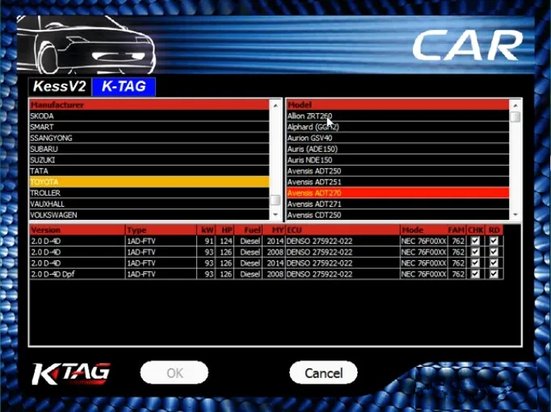Select the K-TAG tab
This screenshot has width=551, height=412.
124,86
